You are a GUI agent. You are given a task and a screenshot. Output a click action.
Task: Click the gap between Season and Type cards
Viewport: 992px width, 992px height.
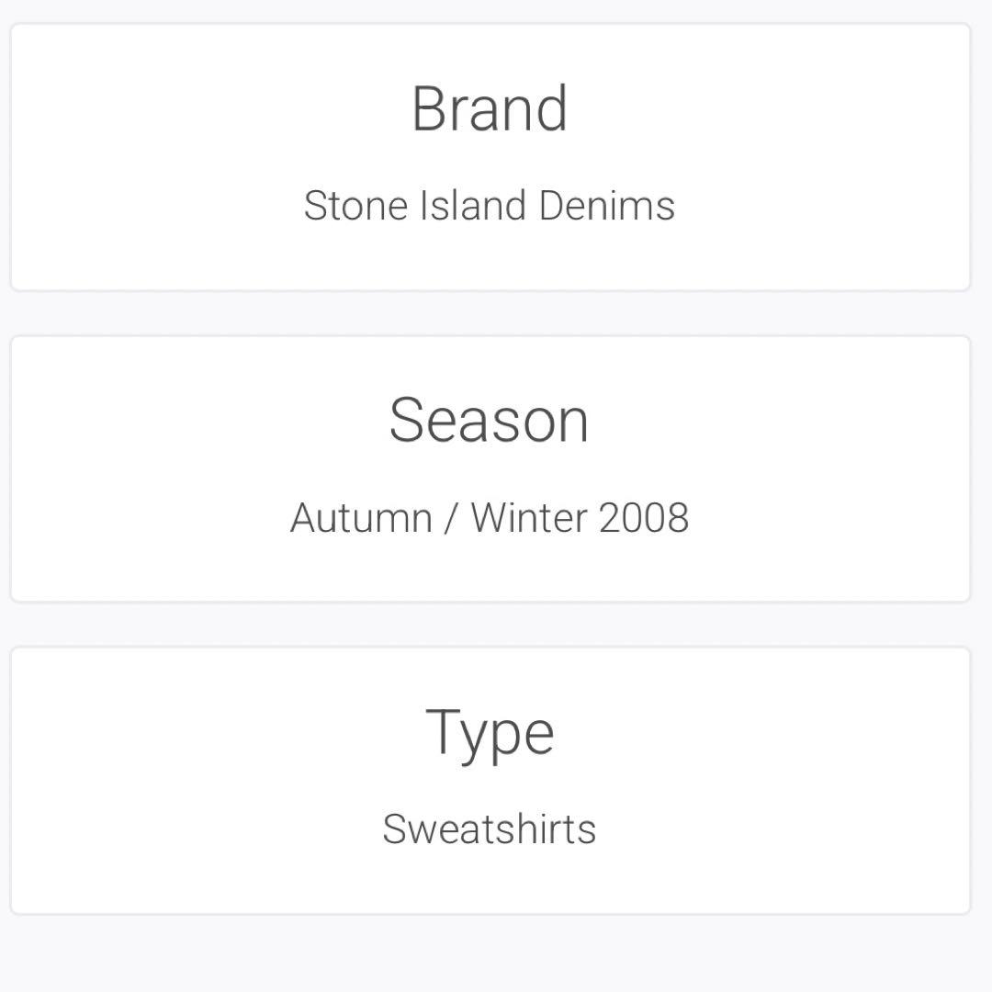(490, 625)
